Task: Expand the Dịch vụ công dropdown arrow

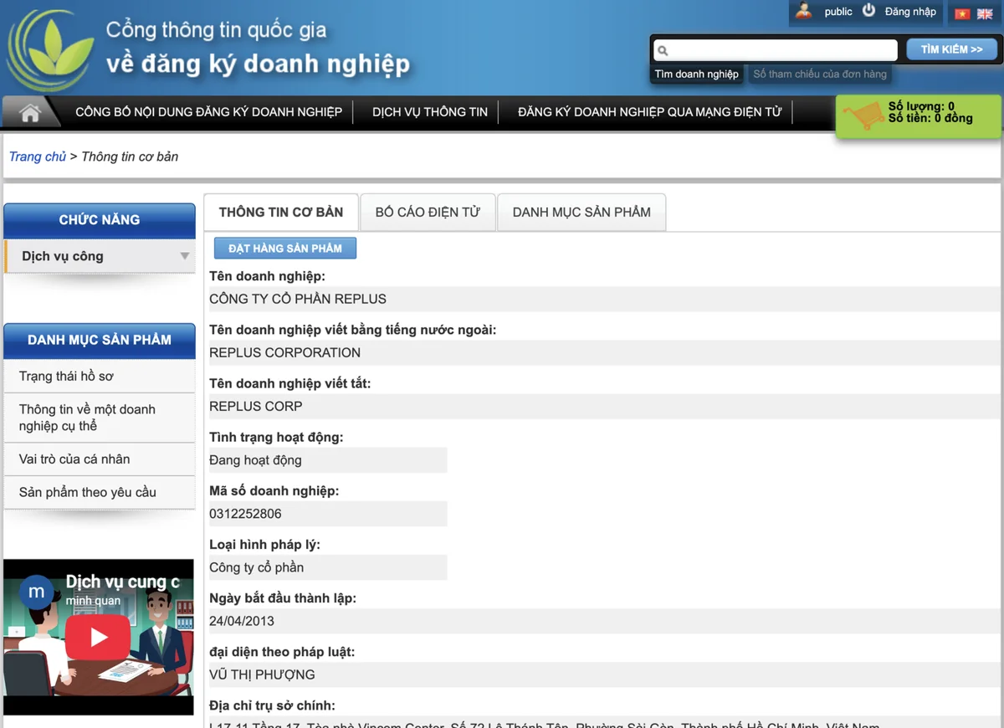Action: 185,256
